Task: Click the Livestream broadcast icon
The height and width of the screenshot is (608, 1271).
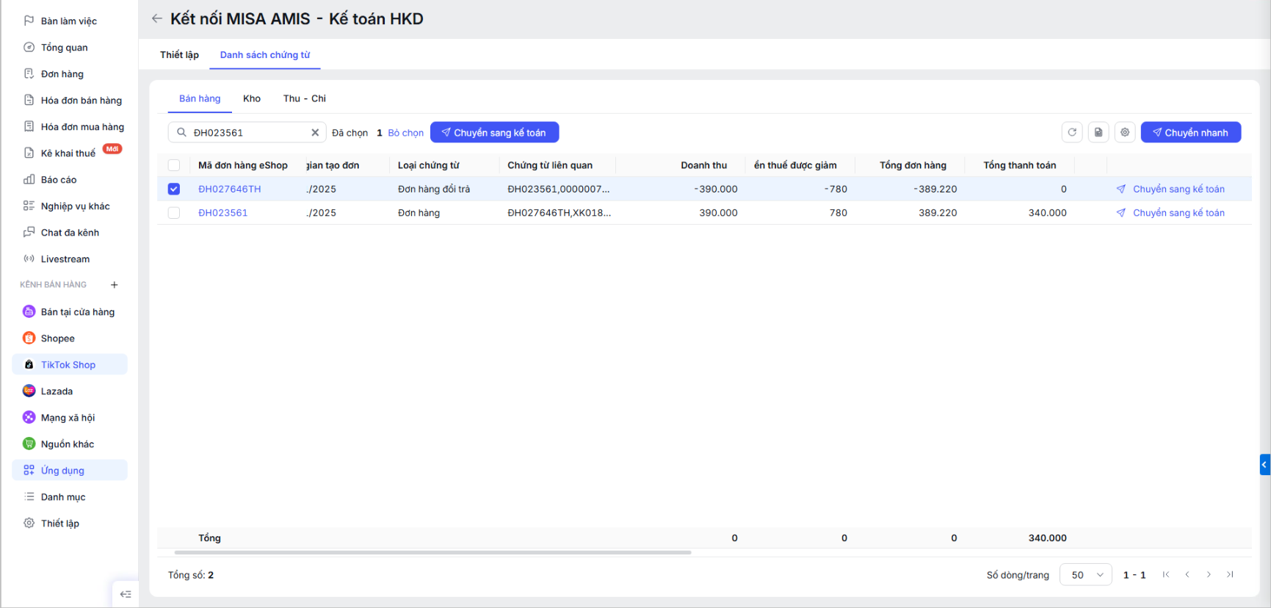Action: [29, 258]
